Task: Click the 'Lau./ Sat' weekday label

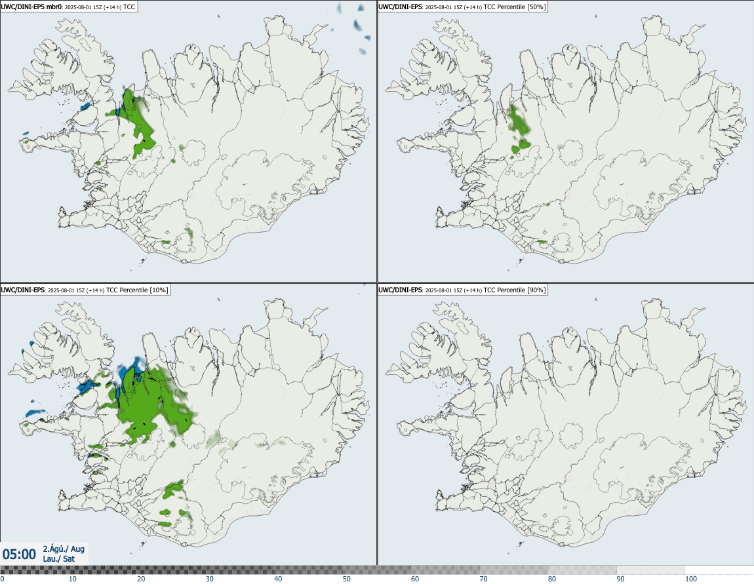Action: click(58, 558)
